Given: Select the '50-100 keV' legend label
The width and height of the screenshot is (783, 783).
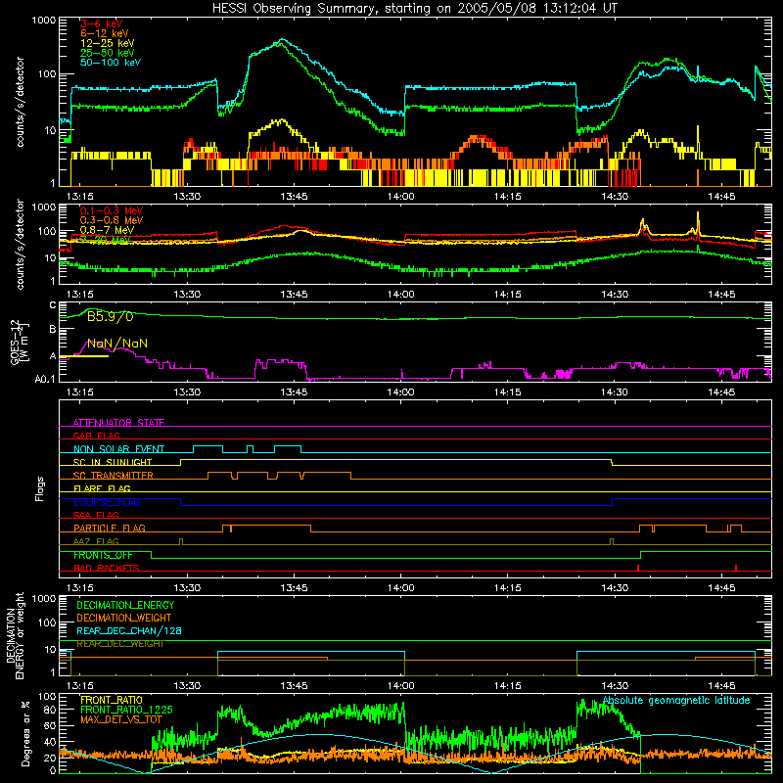Looking at the screenshot, I should (x=111, y=63).
